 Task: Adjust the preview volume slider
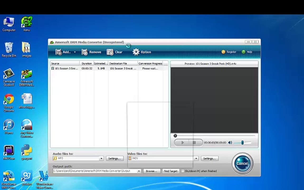pyautogui.click(x=242, y=143)
